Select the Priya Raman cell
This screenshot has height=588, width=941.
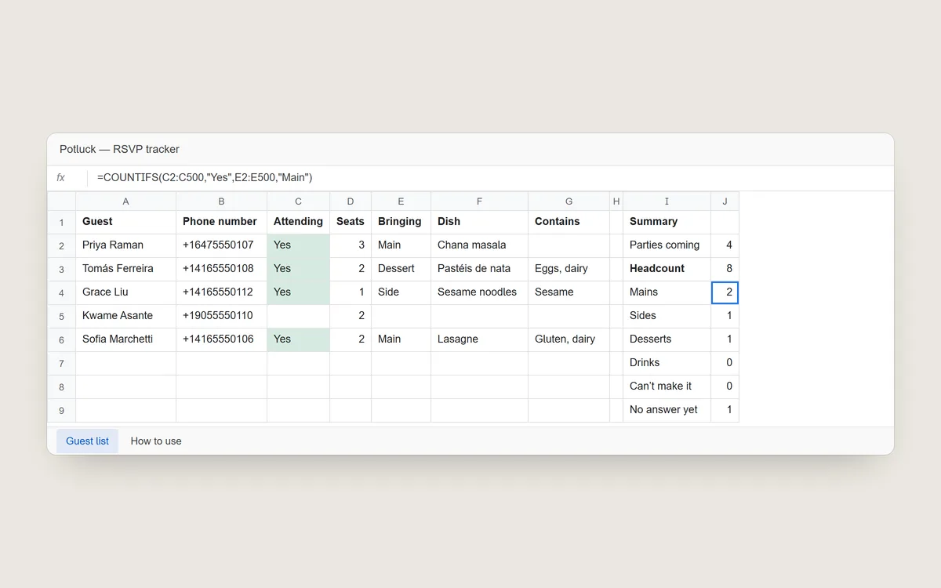coord(125,245)
